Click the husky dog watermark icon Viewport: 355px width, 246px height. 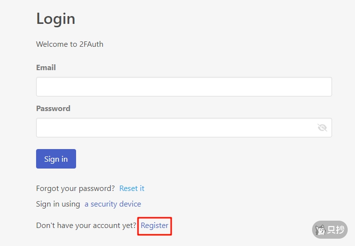click(x=320, y=229)
